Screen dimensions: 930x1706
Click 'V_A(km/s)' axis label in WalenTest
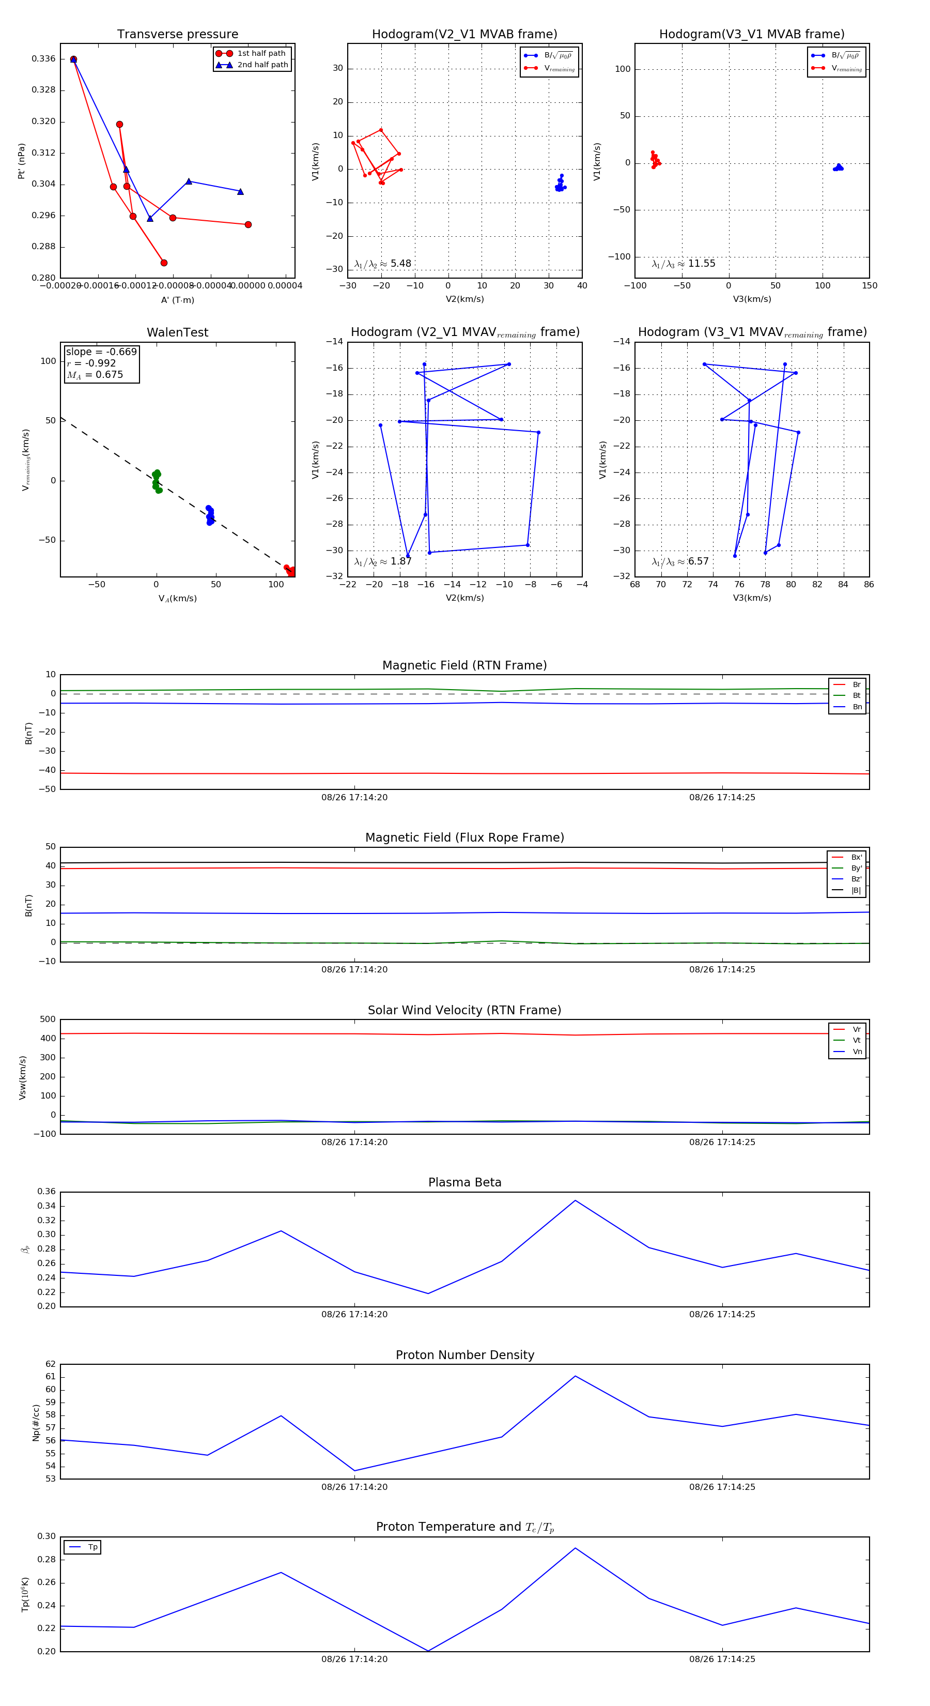point(177,599)
